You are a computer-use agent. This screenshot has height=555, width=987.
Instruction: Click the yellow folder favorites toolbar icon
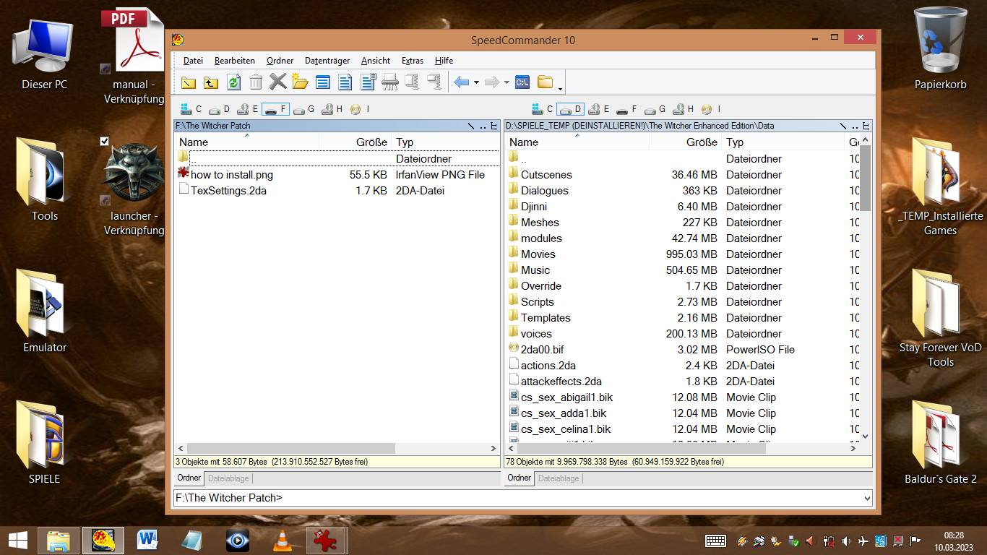coord(546,82)
